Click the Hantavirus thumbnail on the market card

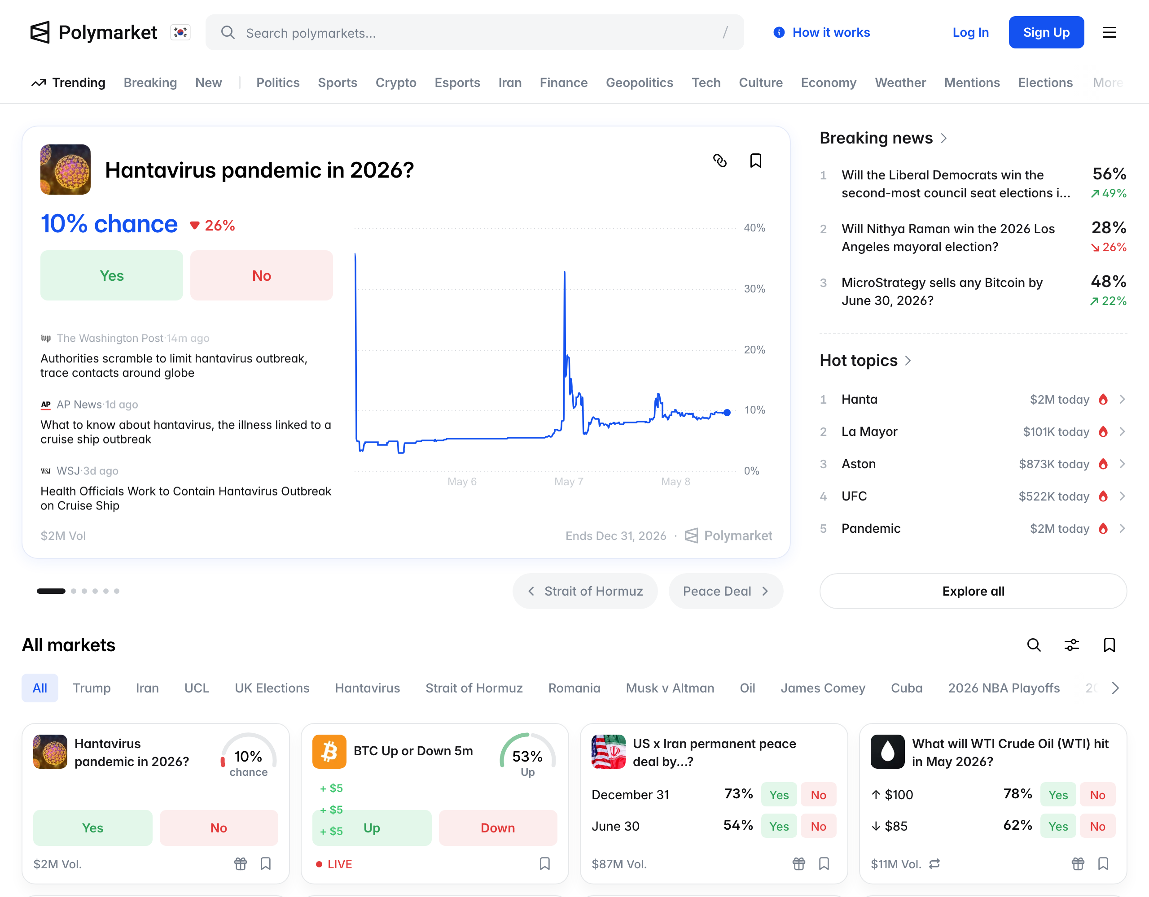pyautogui.click(x=50, y=751)
